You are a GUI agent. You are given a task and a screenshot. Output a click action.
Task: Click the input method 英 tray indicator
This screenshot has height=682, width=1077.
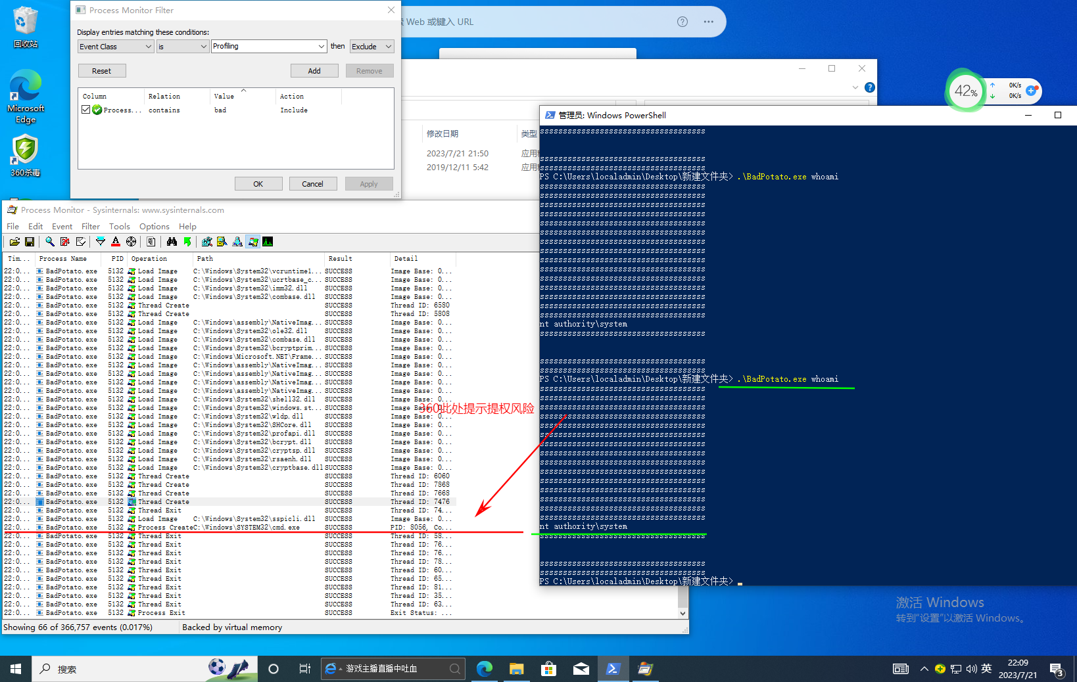click(x=986, y=669)
